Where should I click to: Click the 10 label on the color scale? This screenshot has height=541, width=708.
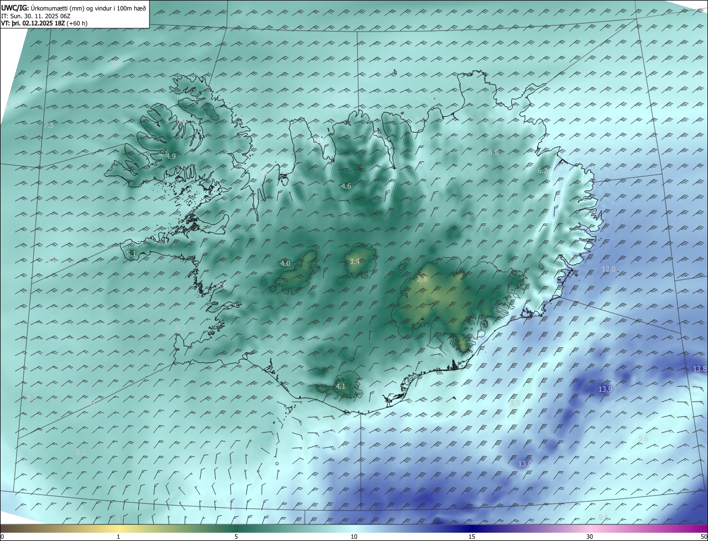[x=354, y=537]
